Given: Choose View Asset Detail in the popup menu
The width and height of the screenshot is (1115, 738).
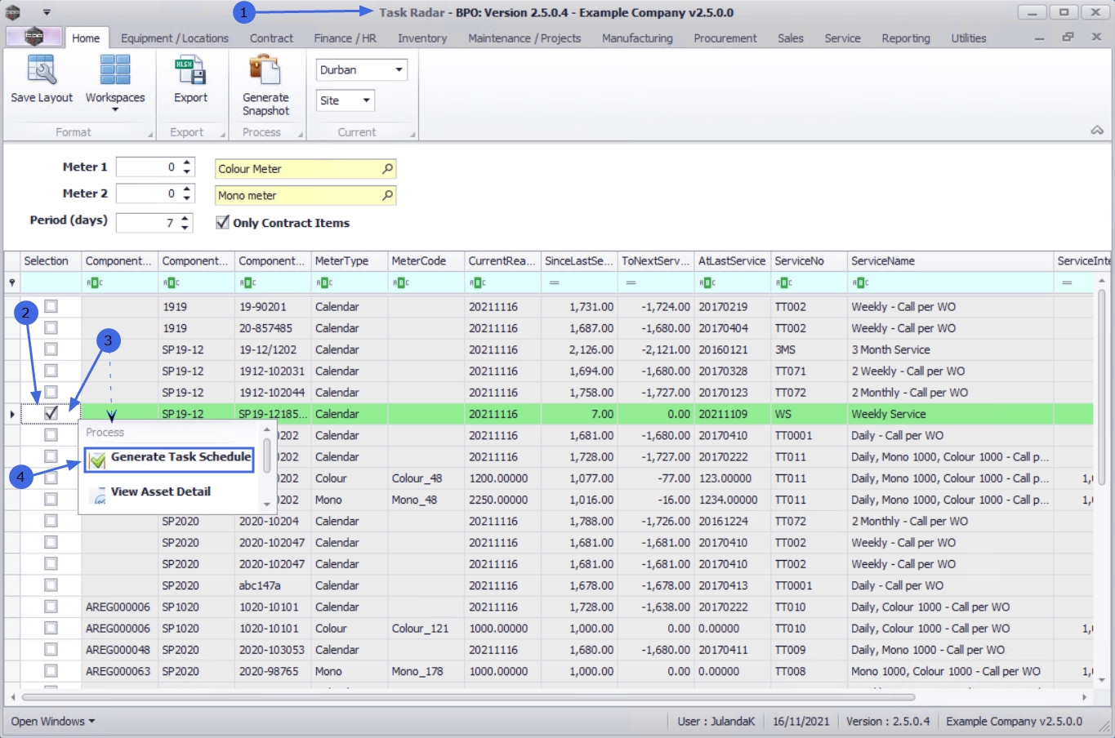Looking at the screenshot, I should point(160,491).
